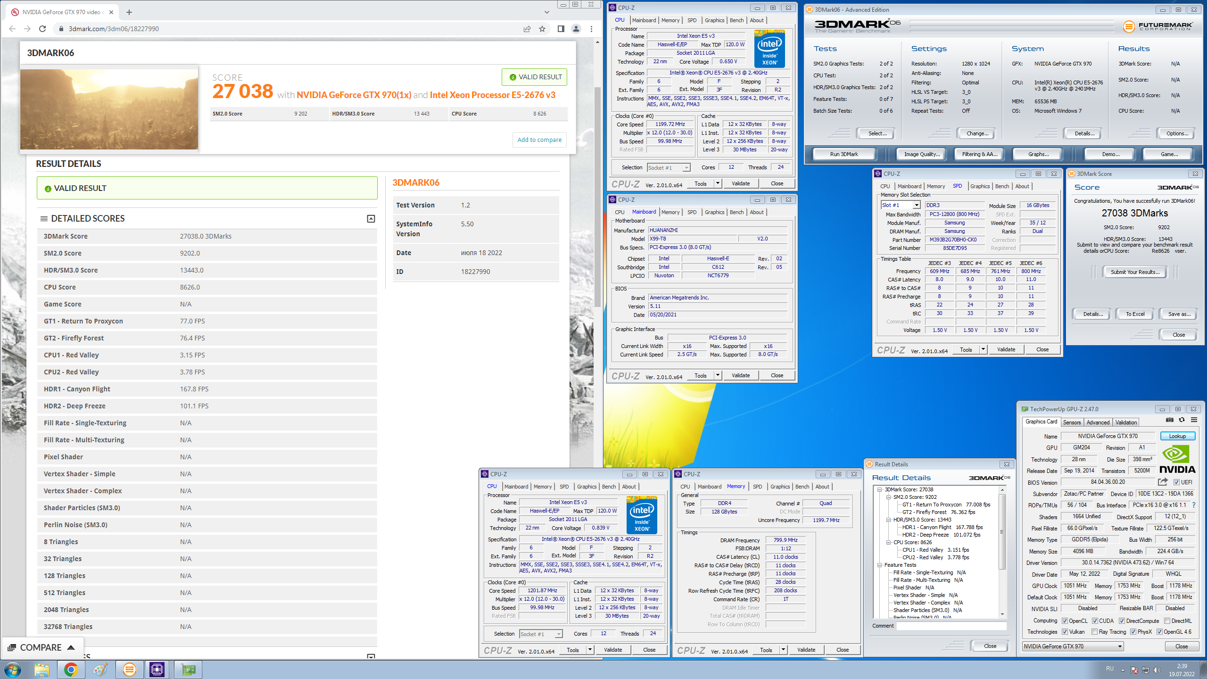The height and width of the screenshot is (679, 1207).
Task: Toggle OpenGL 4.6 checkbox in GPU-Z
Action: pyautogui.click(x=1159, y=632)
